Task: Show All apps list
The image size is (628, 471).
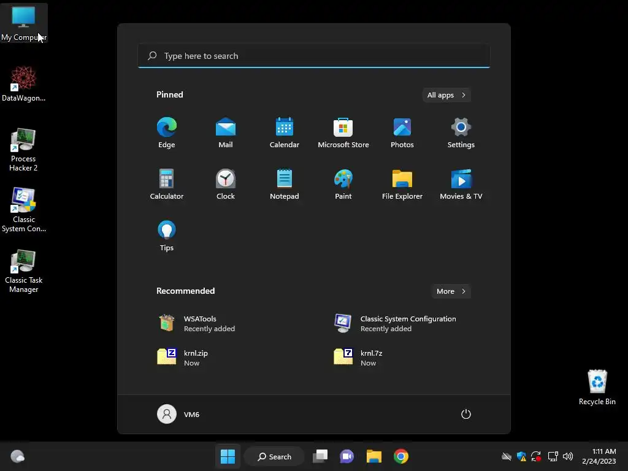Action: point(446,95)
